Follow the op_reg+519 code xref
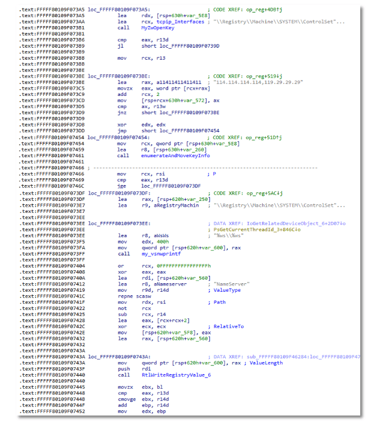Viewport: 392px width, 424px height. tap(264, 76)
